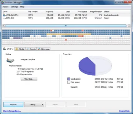Click the Analyze button
The height and width of the screenshot is (114, 133).
pyautogui.click(x=13, y=105)
